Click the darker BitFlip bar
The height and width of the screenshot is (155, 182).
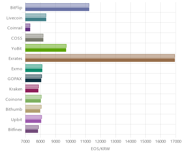pos(57,9)
